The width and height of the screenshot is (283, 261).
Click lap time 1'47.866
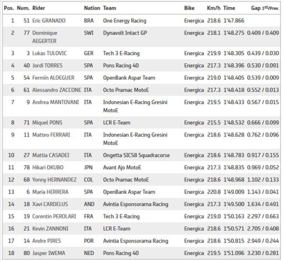[x=234, y=20]
